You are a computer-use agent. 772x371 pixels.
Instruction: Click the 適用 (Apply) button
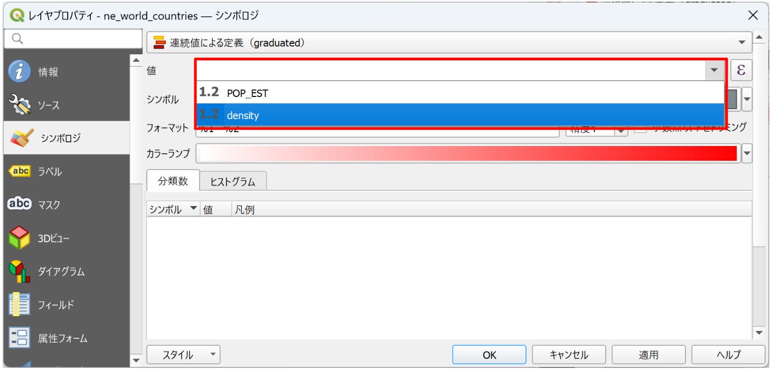pos(648,355)
